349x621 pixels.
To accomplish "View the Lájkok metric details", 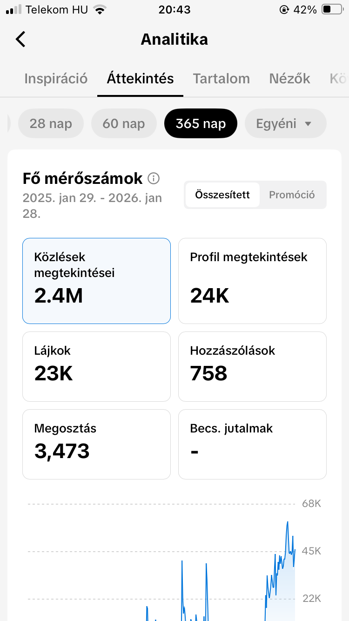I will pyautogui.click(x=96, y=366).
